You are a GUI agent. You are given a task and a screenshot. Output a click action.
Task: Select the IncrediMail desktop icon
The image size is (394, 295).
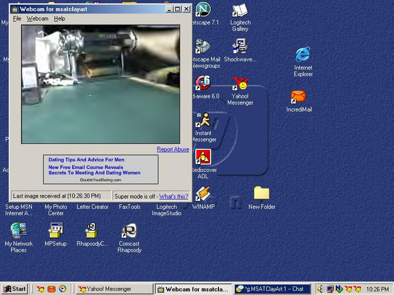298,97
